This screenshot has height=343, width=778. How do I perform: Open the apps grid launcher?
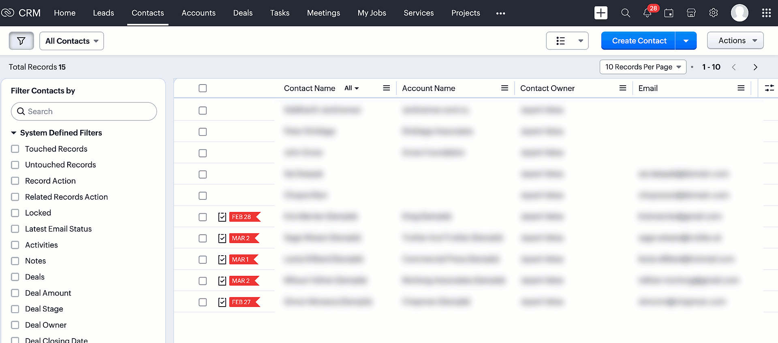pyautogui.click(x=766, y=13)
